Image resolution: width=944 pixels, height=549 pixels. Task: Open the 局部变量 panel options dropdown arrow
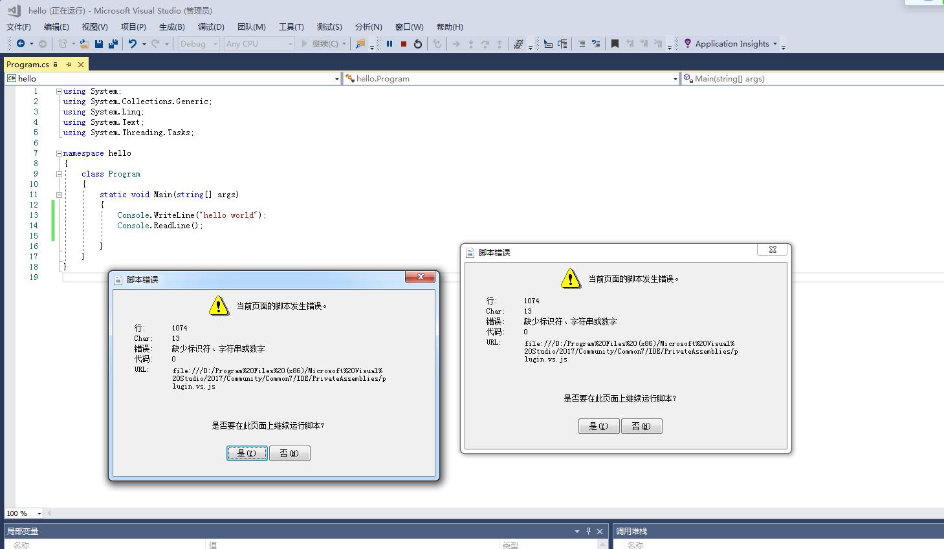click(x=576, y=532)
